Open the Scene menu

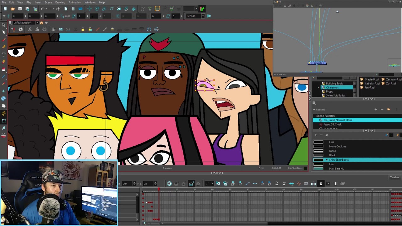(48, 2)
